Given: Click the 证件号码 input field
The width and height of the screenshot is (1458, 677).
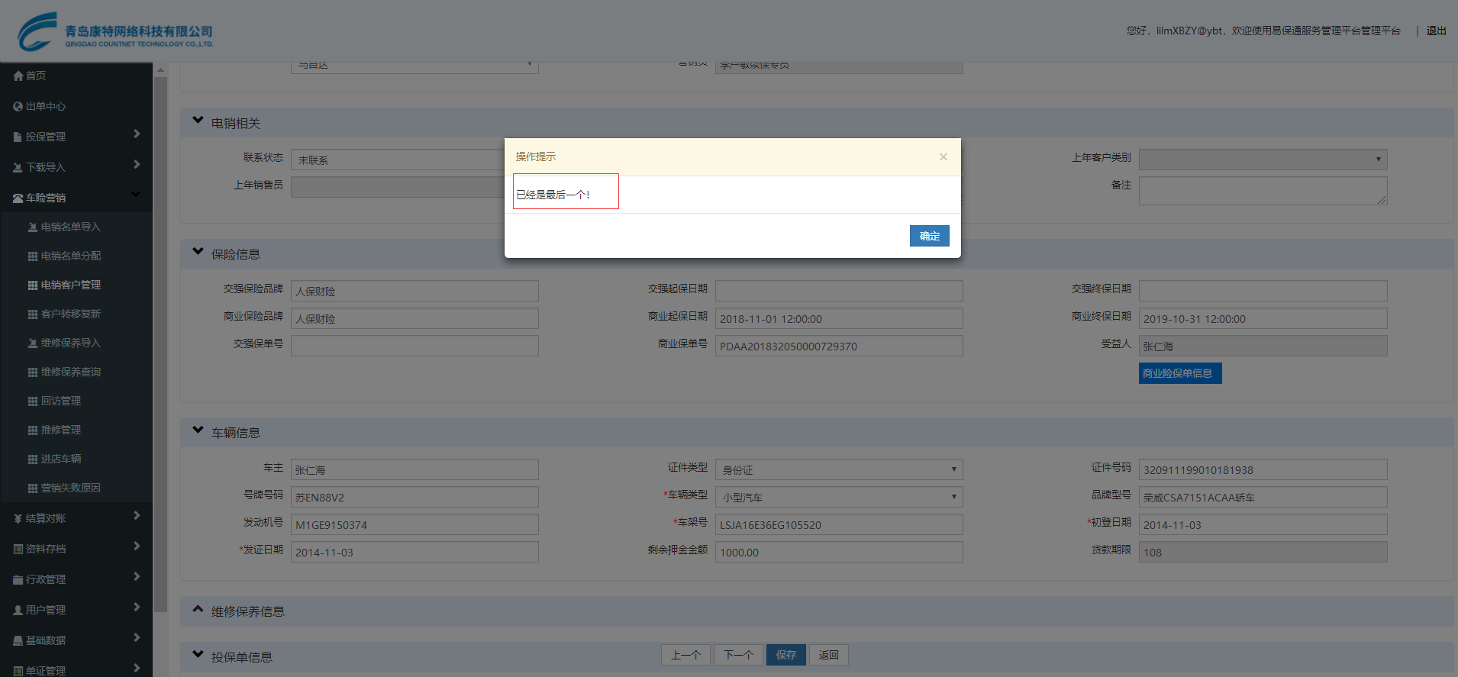Looking at the screenshot, I should point(1263,469).
